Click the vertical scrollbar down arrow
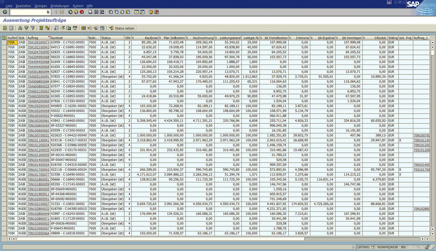This screenshot has height=251, width=436. click(x=433, y=234)
